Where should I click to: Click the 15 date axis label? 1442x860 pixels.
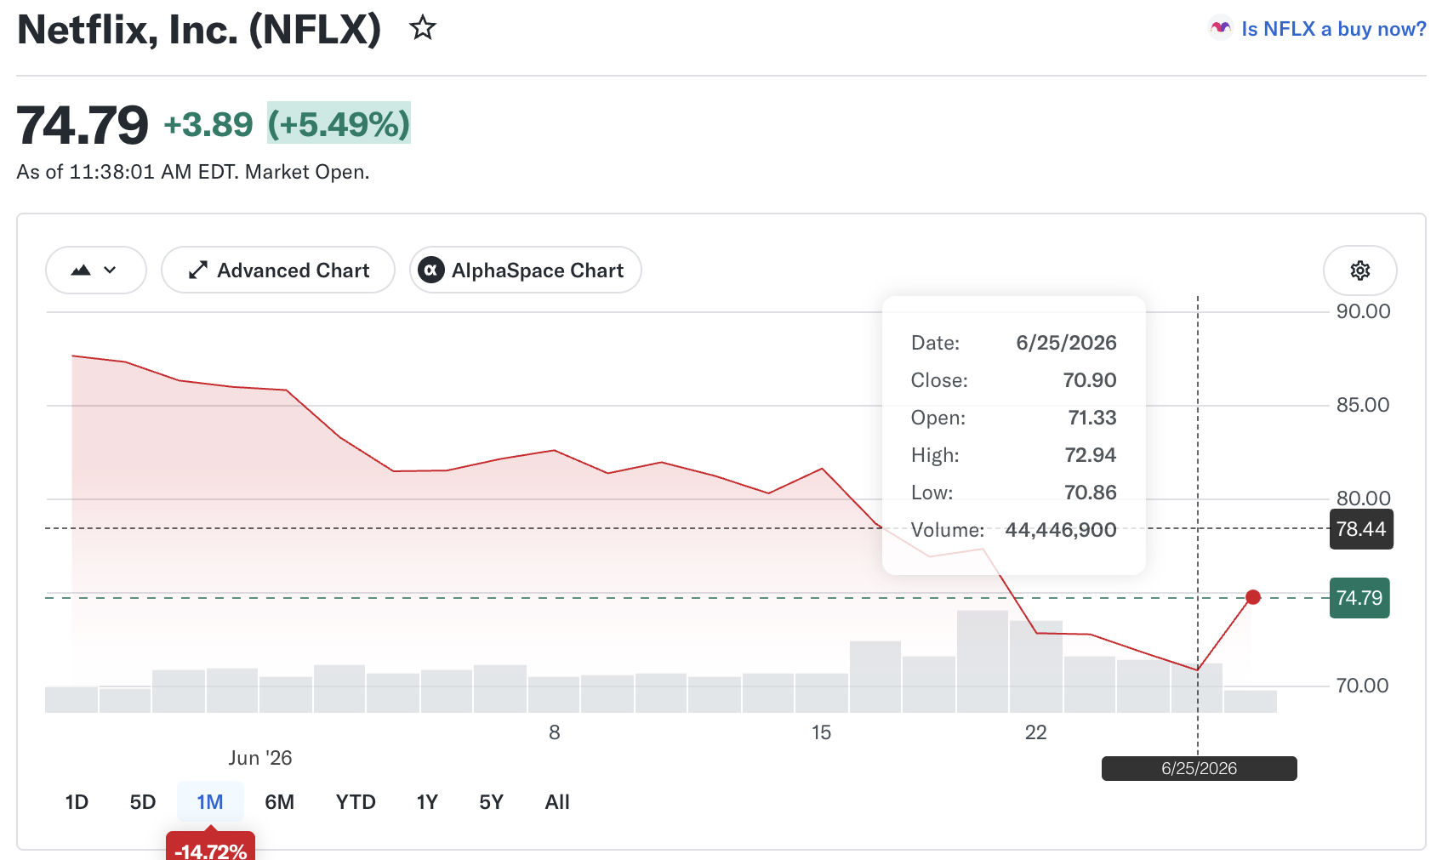[x=821, y=732]
